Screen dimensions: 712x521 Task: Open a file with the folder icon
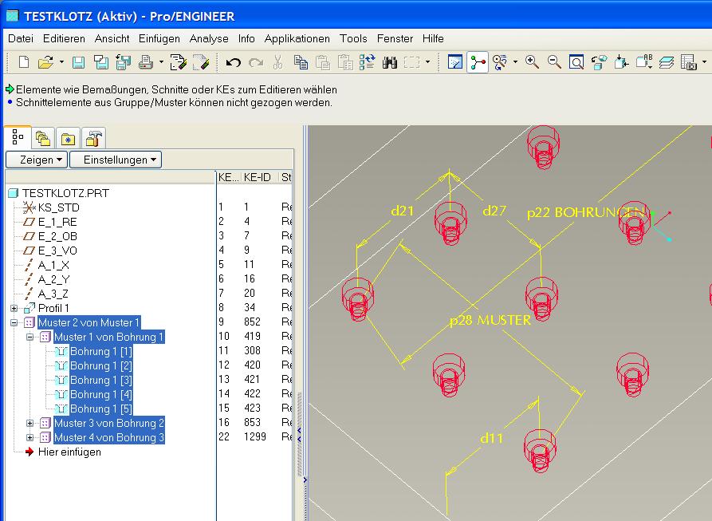coord(46,61)
